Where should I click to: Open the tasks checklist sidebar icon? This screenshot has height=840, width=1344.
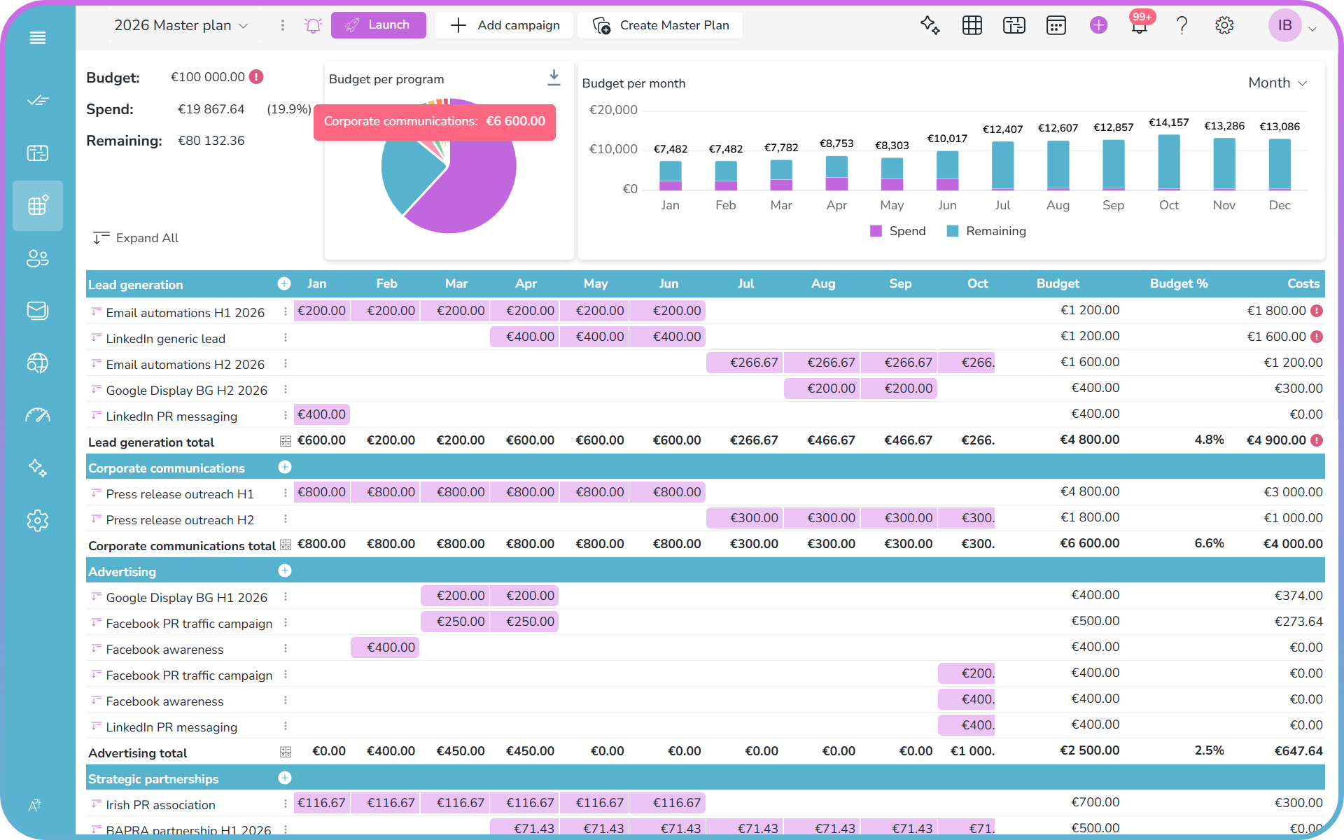pos(38,101)
